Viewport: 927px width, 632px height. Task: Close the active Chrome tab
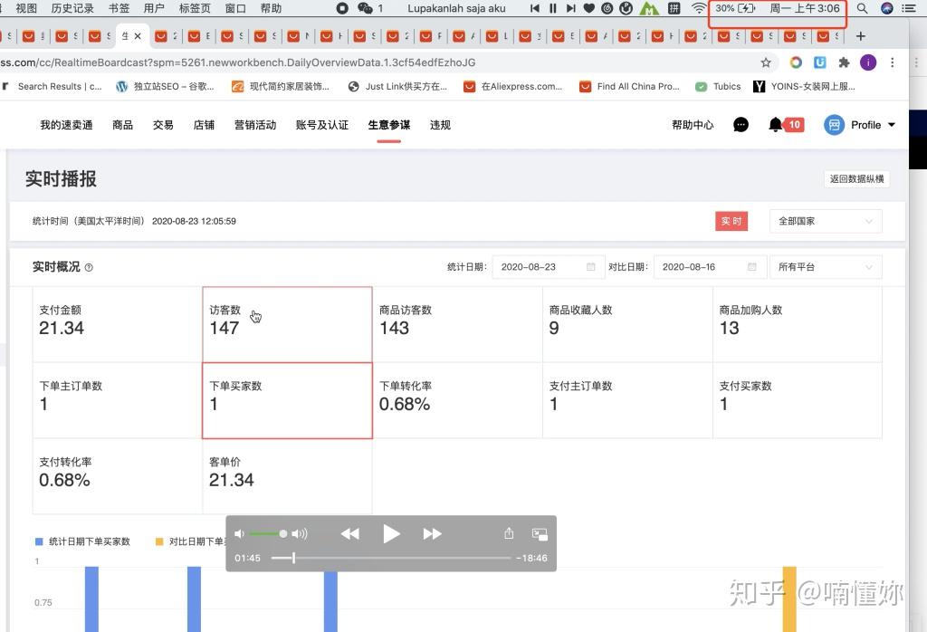[138, 36]
